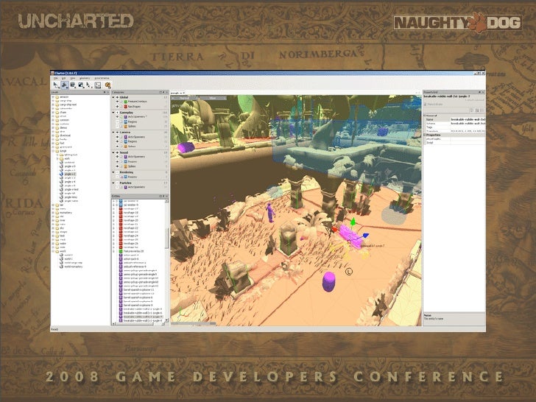Collapse the Global category arrow
Screen dimensions: 536x402
coord(113,97)
